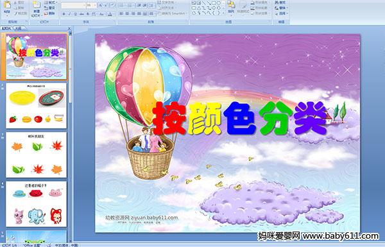
Task: Toggle Italic formatting
Action: [x=69, y=14]
